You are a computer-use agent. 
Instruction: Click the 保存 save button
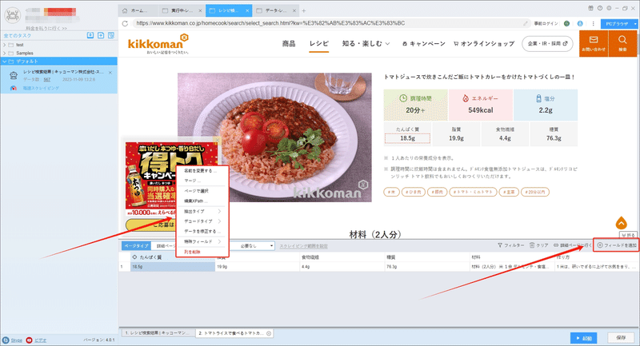(622, 338)
